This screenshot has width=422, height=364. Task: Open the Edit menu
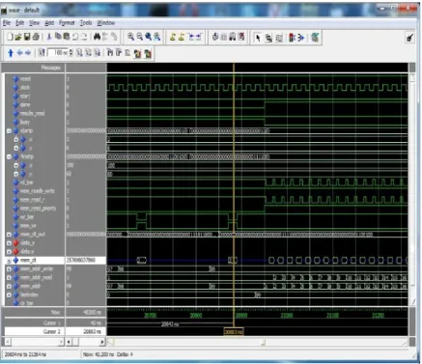tap(20, 23)
